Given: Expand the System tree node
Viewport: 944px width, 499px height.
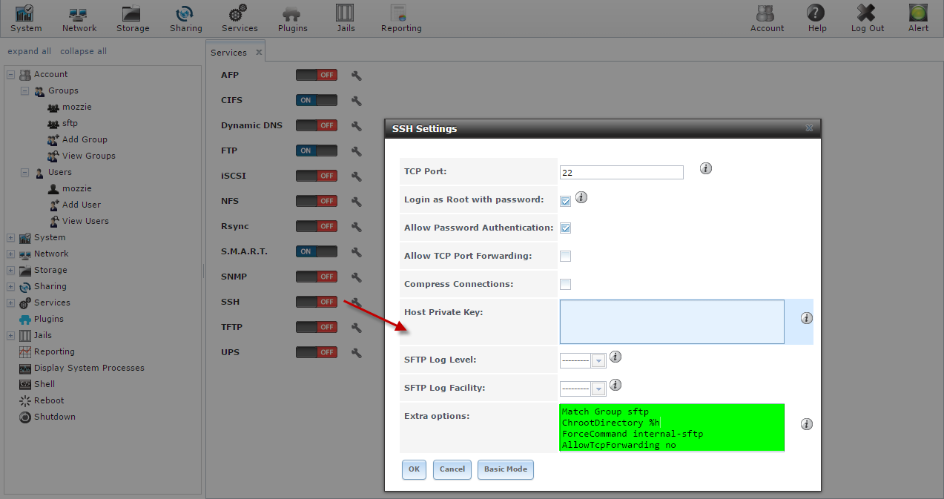Looking at the screenshot, I should point(11,237).
